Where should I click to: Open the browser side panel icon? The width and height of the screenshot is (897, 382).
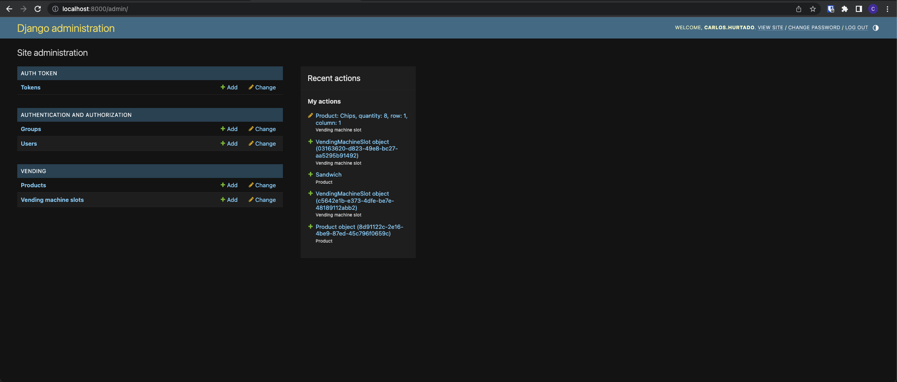click(x=859, y=9)
